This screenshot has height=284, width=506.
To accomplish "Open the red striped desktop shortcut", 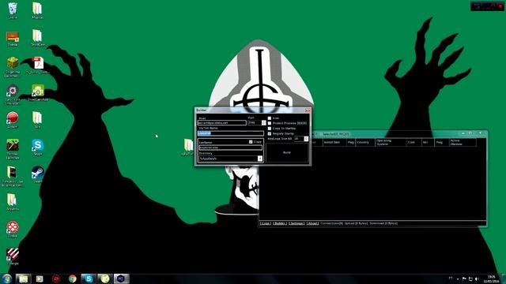I will 13,256.
